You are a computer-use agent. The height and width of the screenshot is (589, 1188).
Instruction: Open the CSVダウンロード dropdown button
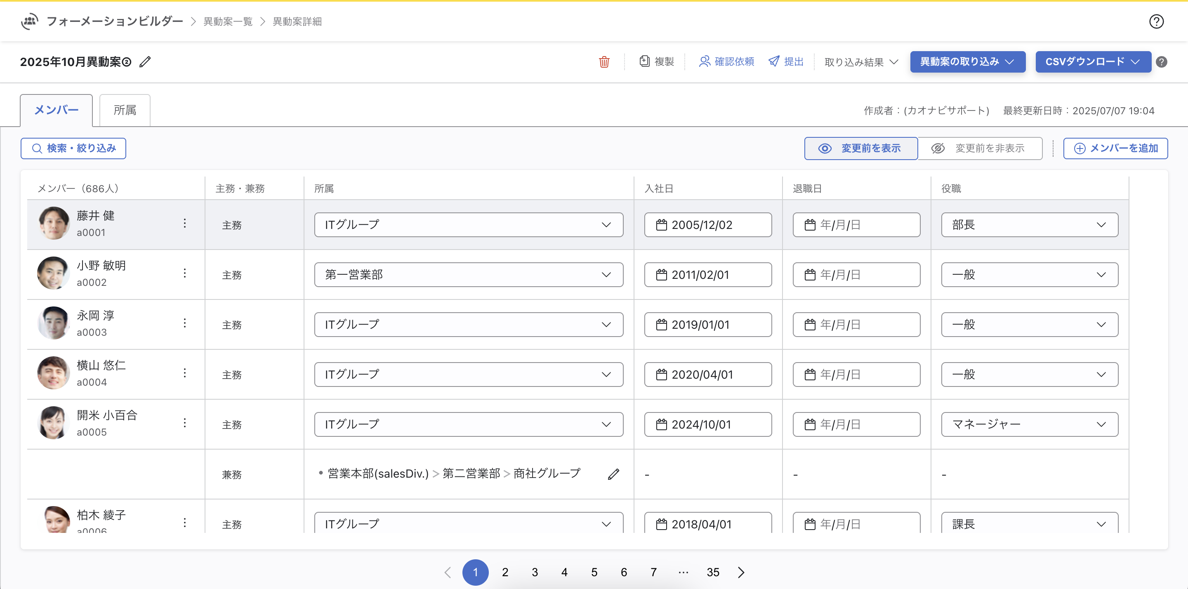(1093, 62)
